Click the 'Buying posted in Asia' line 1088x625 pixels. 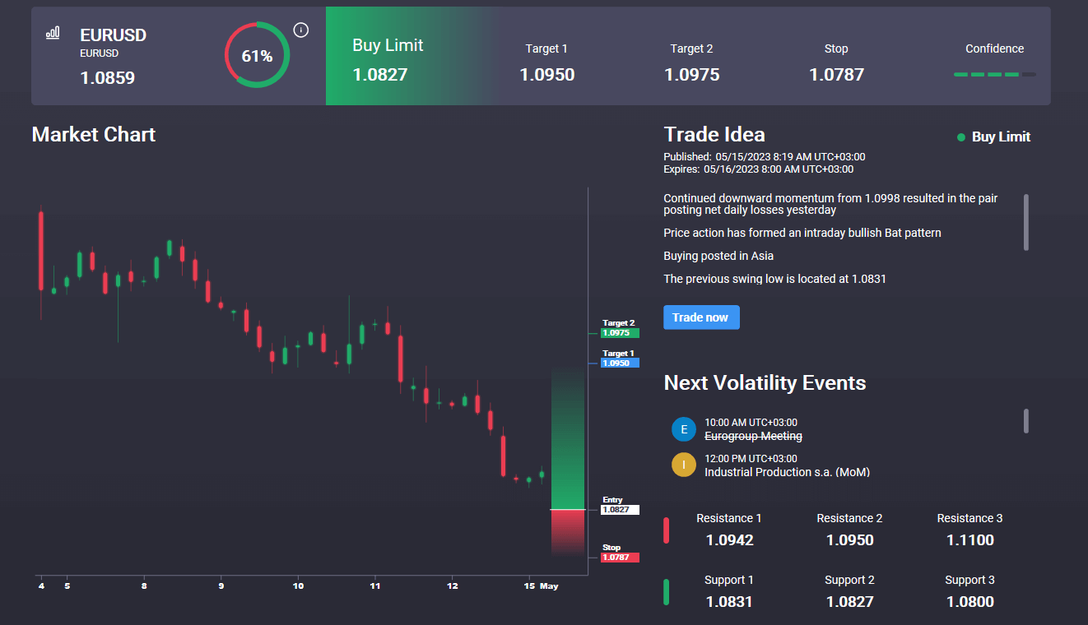pos(718,256)
